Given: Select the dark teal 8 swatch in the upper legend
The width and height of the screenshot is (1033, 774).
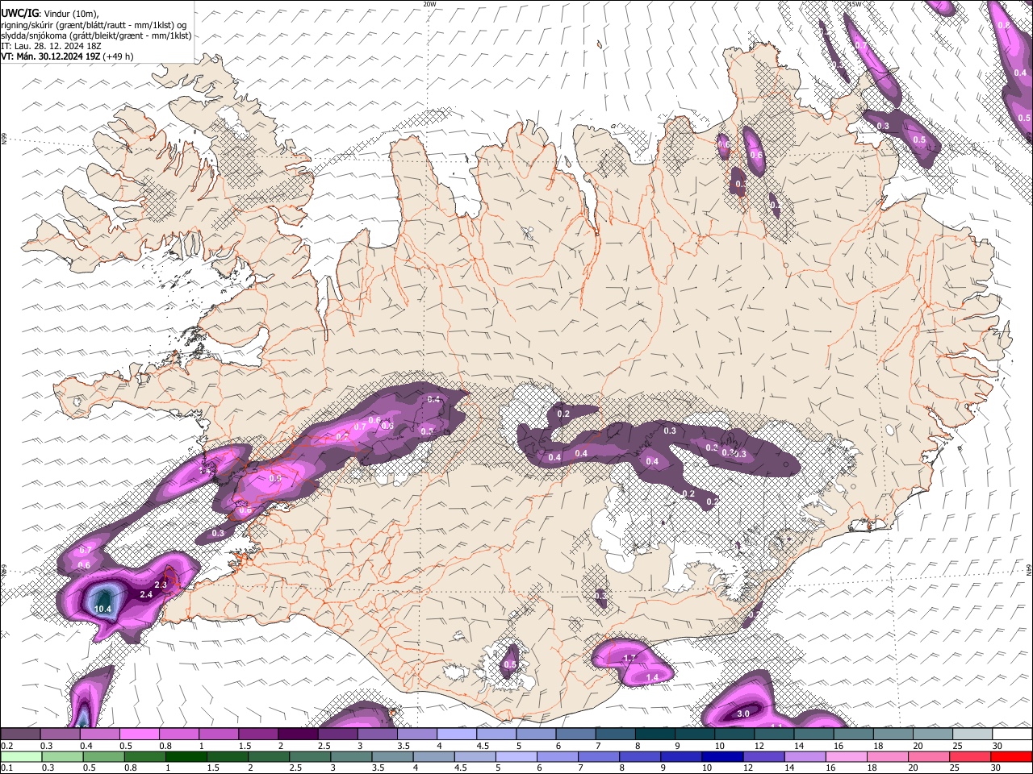Looking at the screenshot, I should 655,734.
